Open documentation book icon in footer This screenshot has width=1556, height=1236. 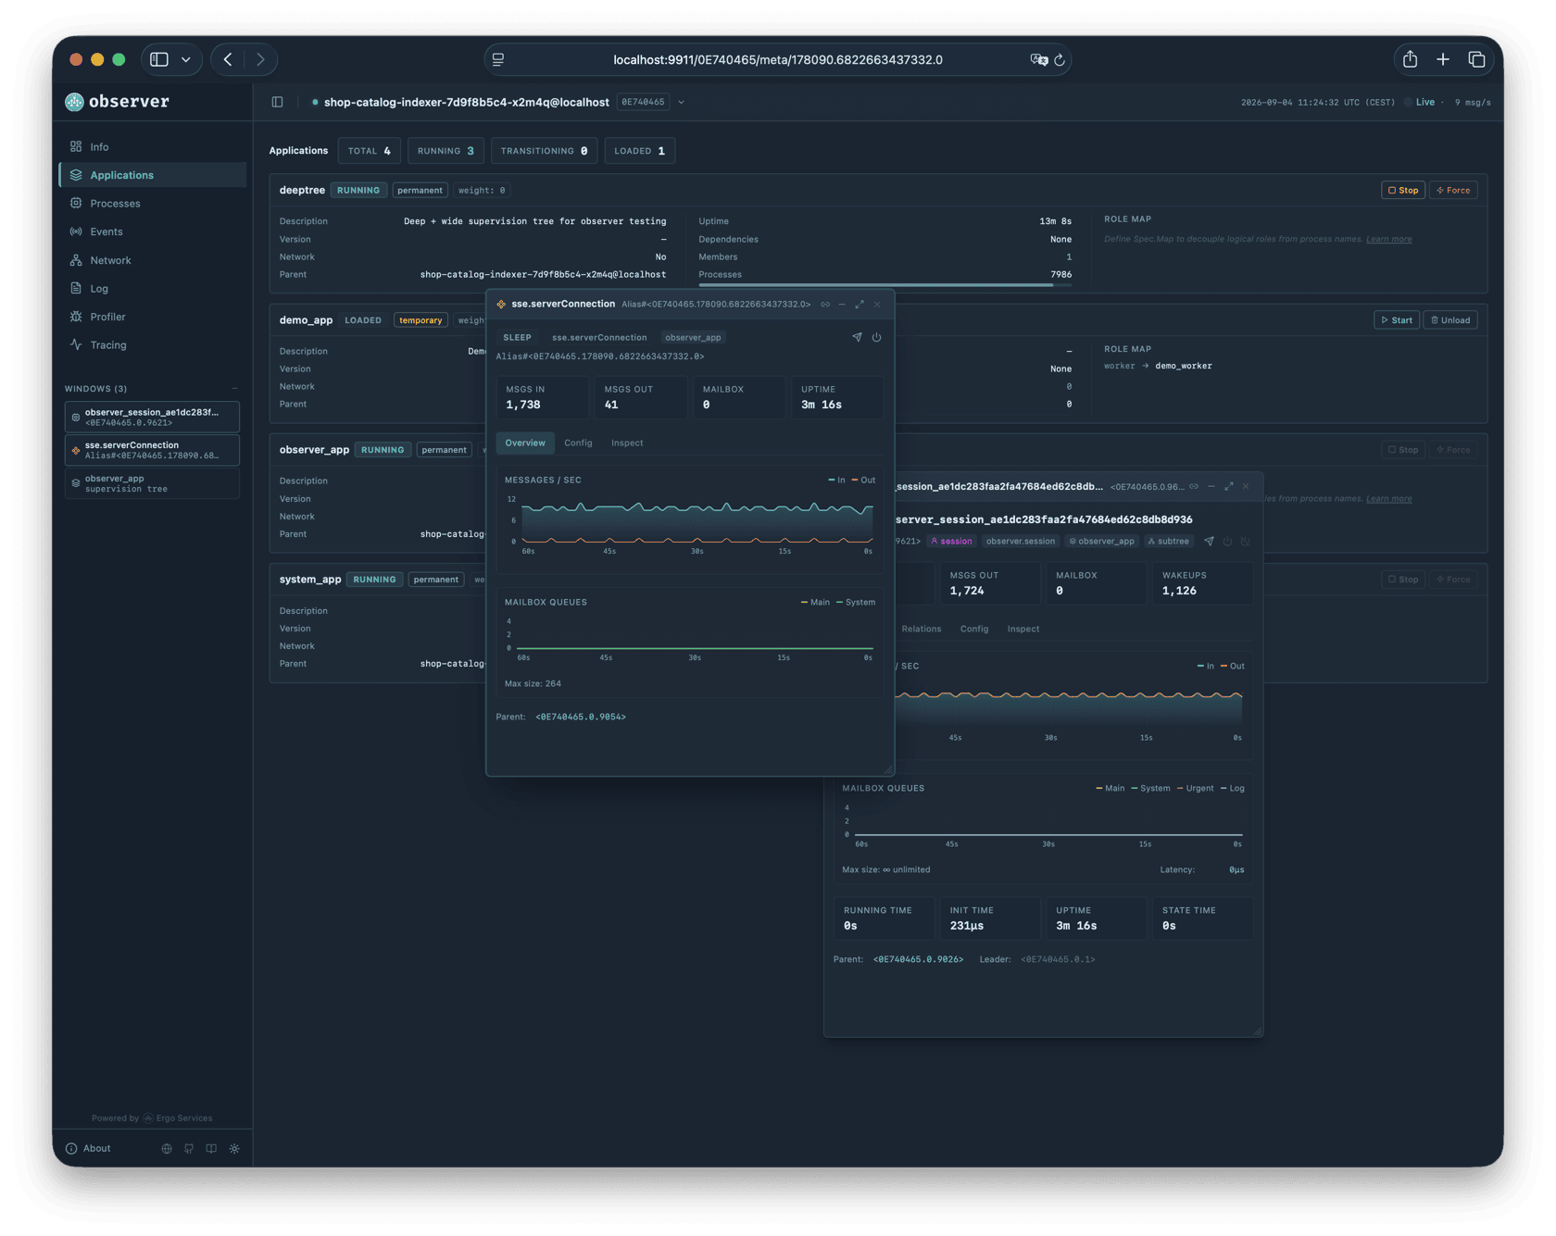point(211,1148)
